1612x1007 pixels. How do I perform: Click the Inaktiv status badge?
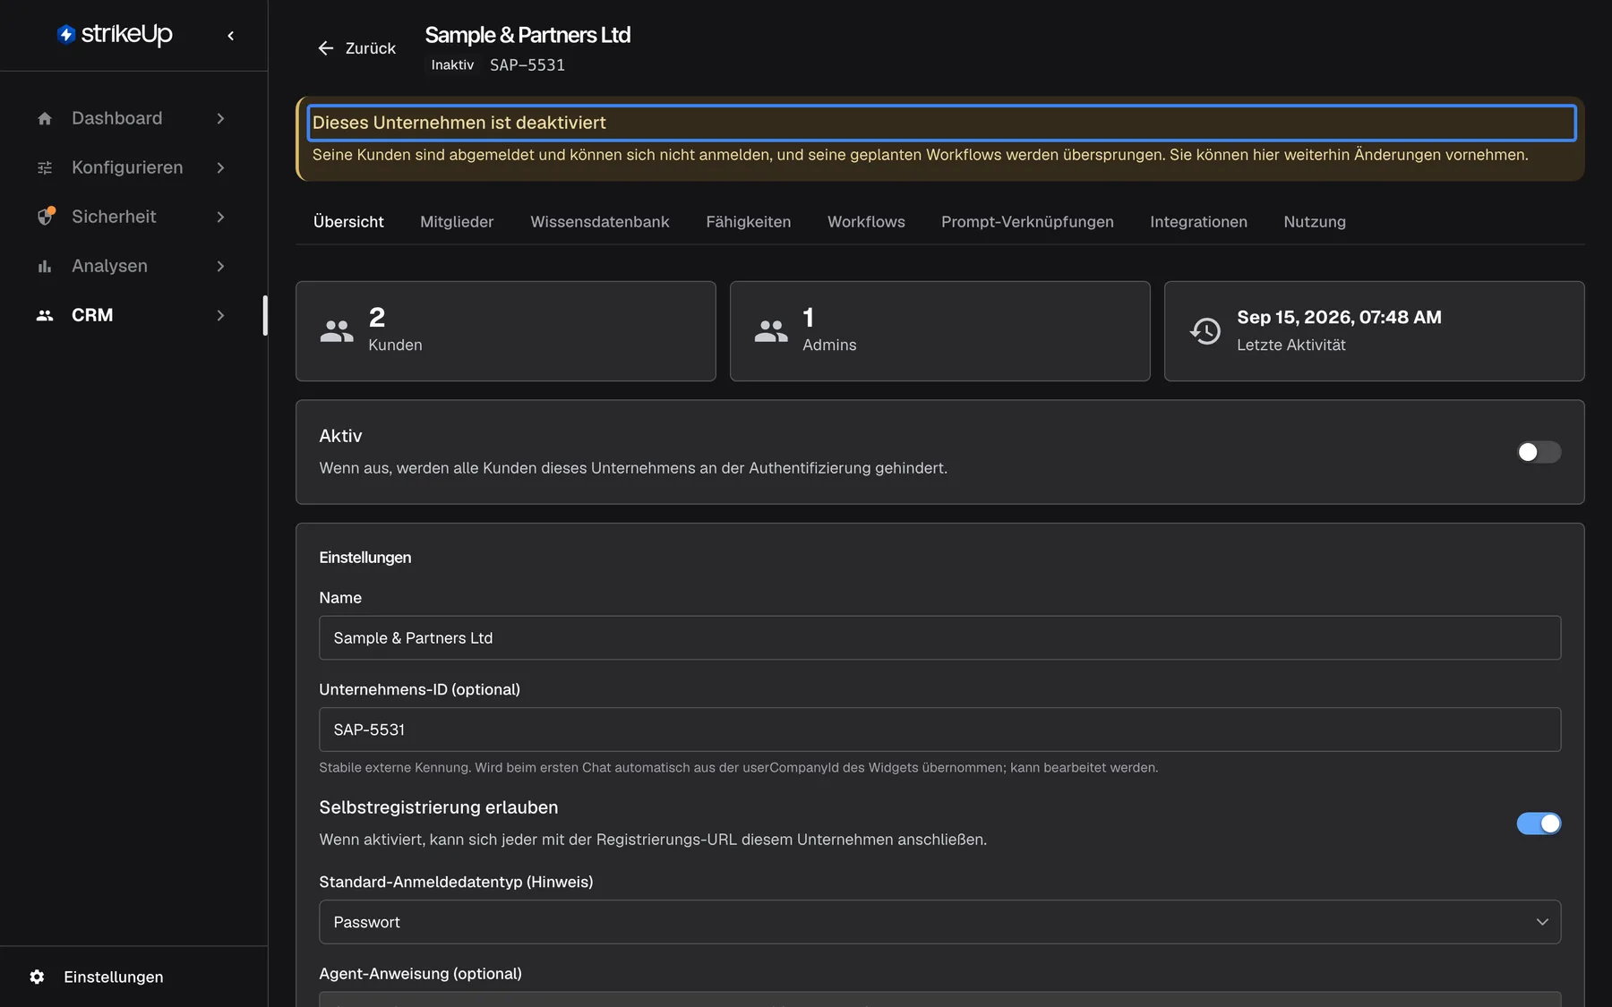(x=452, y=64)
